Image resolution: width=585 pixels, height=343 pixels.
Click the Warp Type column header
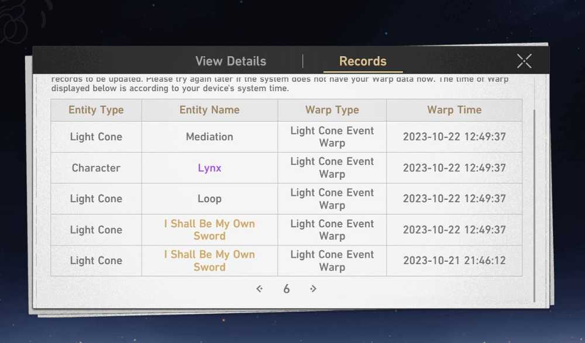coord(332,110)
